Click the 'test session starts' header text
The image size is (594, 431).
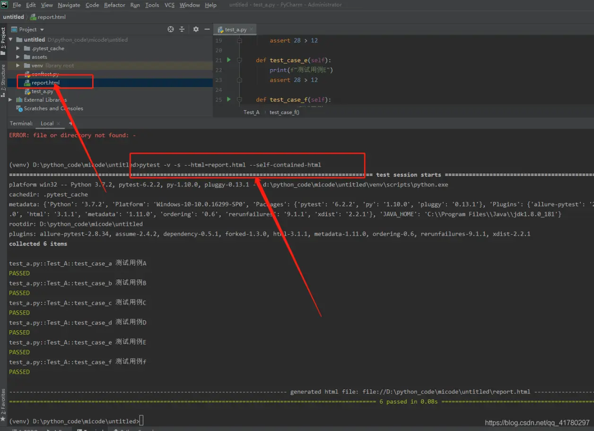409,175
